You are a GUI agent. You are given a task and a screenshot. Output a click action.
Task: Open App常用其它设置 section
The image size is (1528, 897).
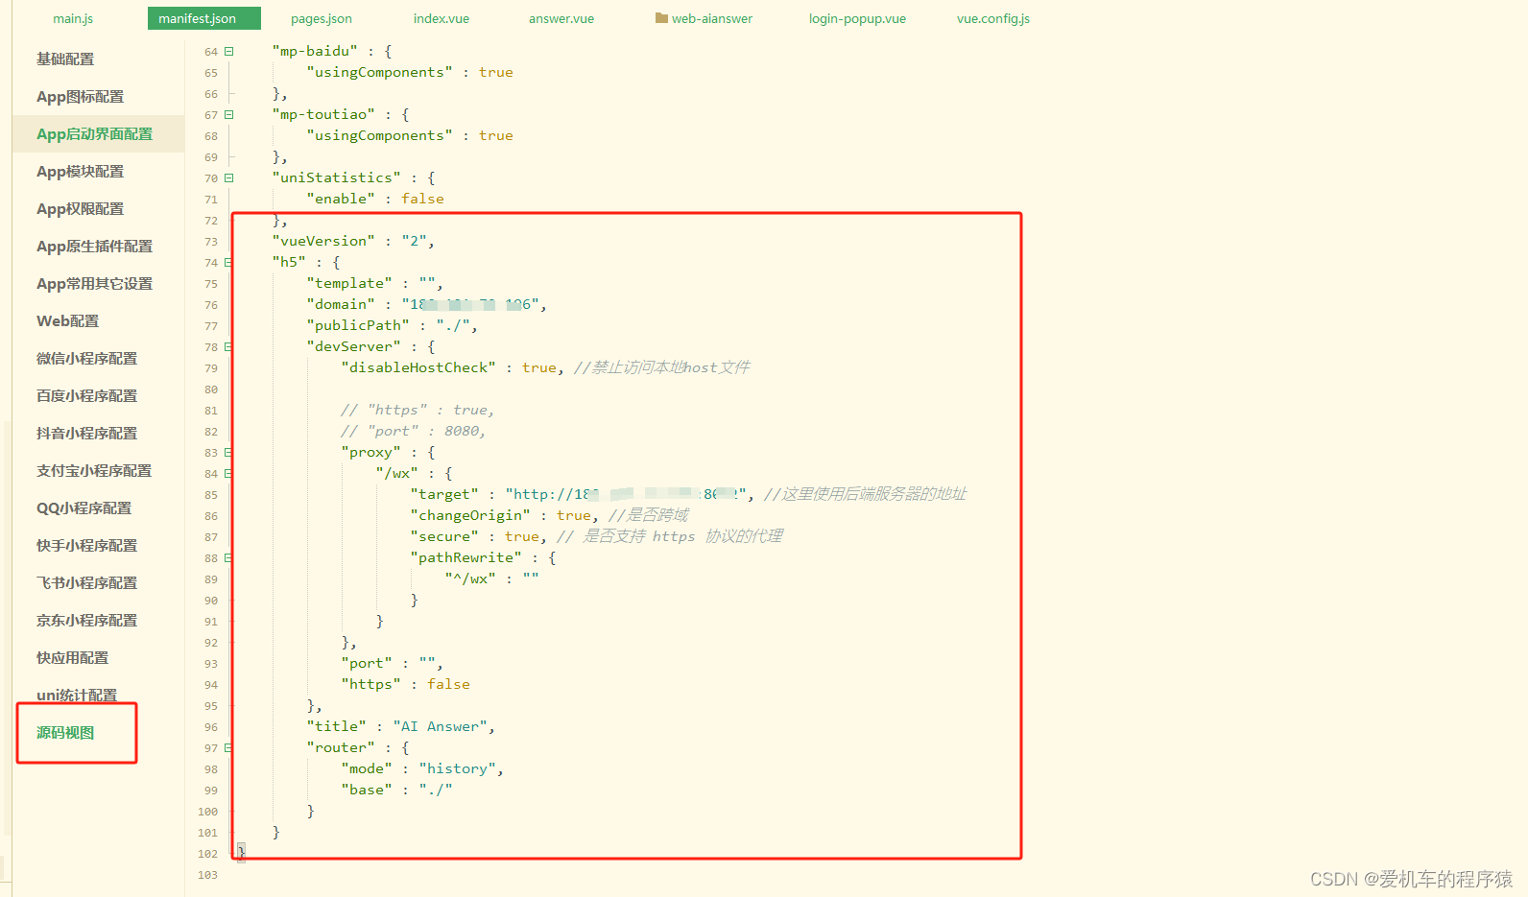[x=94, y=283]
